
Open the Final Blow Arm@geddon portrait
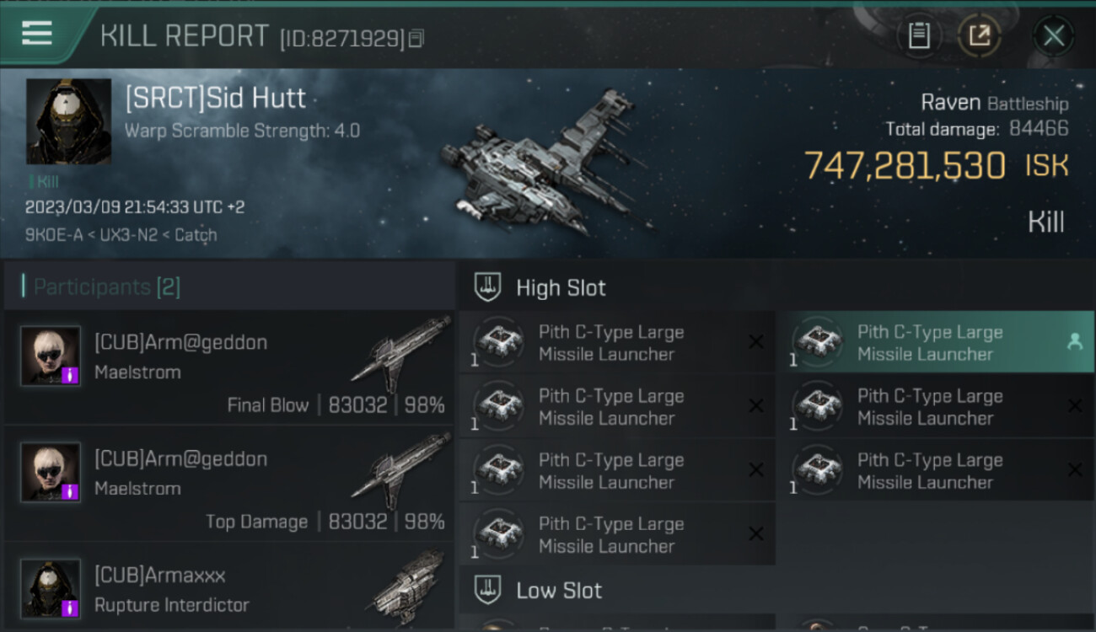(x=51, y=356)
